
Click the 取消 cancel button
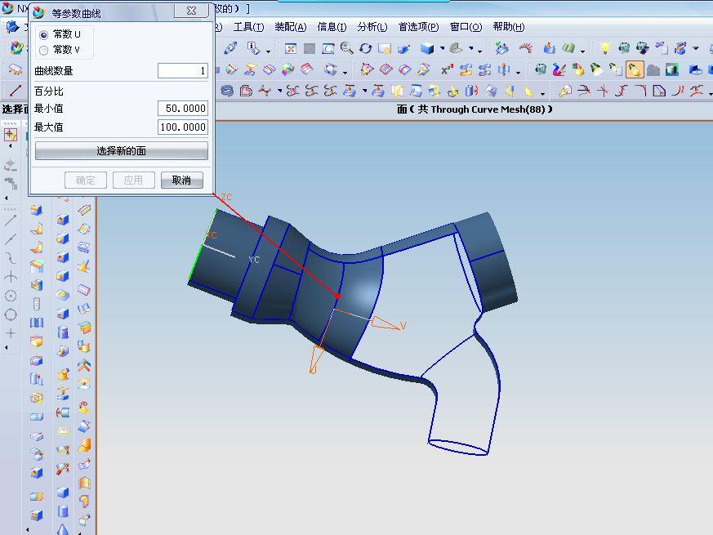click(182, 181)
